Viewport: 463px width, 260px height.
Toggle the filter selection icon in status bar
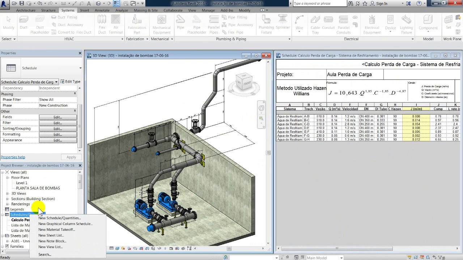(x=440, y=257)
